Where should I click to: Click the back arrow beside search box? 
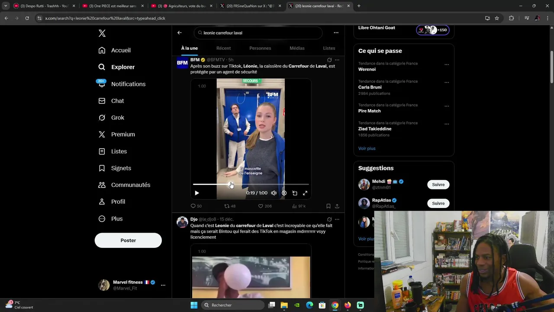tap(180, 32)
